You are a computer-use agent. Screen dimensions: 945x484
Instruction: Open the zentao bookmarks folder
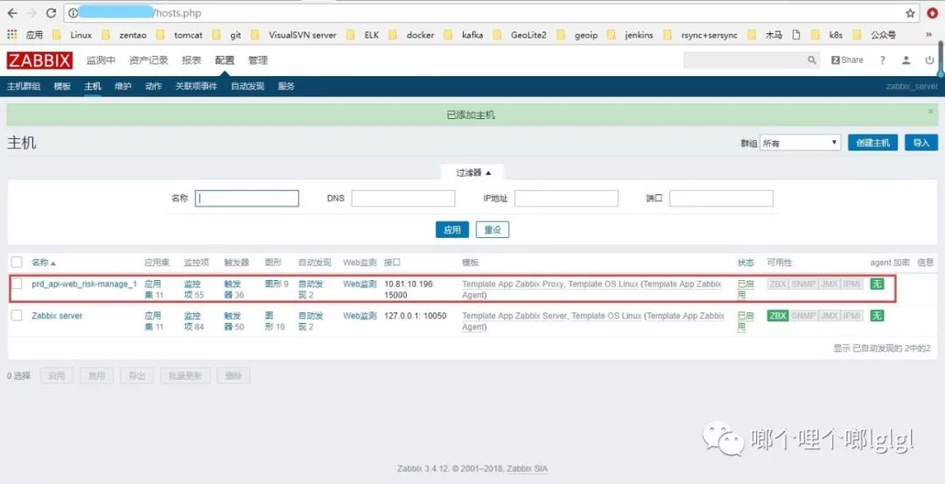click(x=125, y=35)
